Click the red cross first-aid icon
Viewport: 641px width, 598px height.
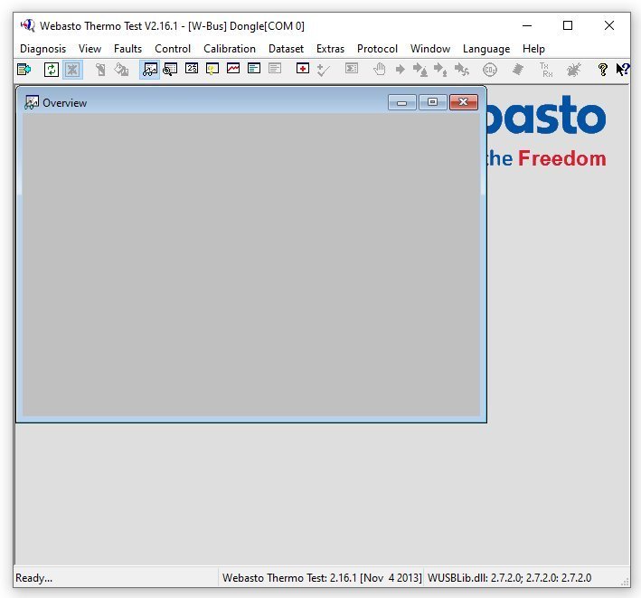pos(302,69)
